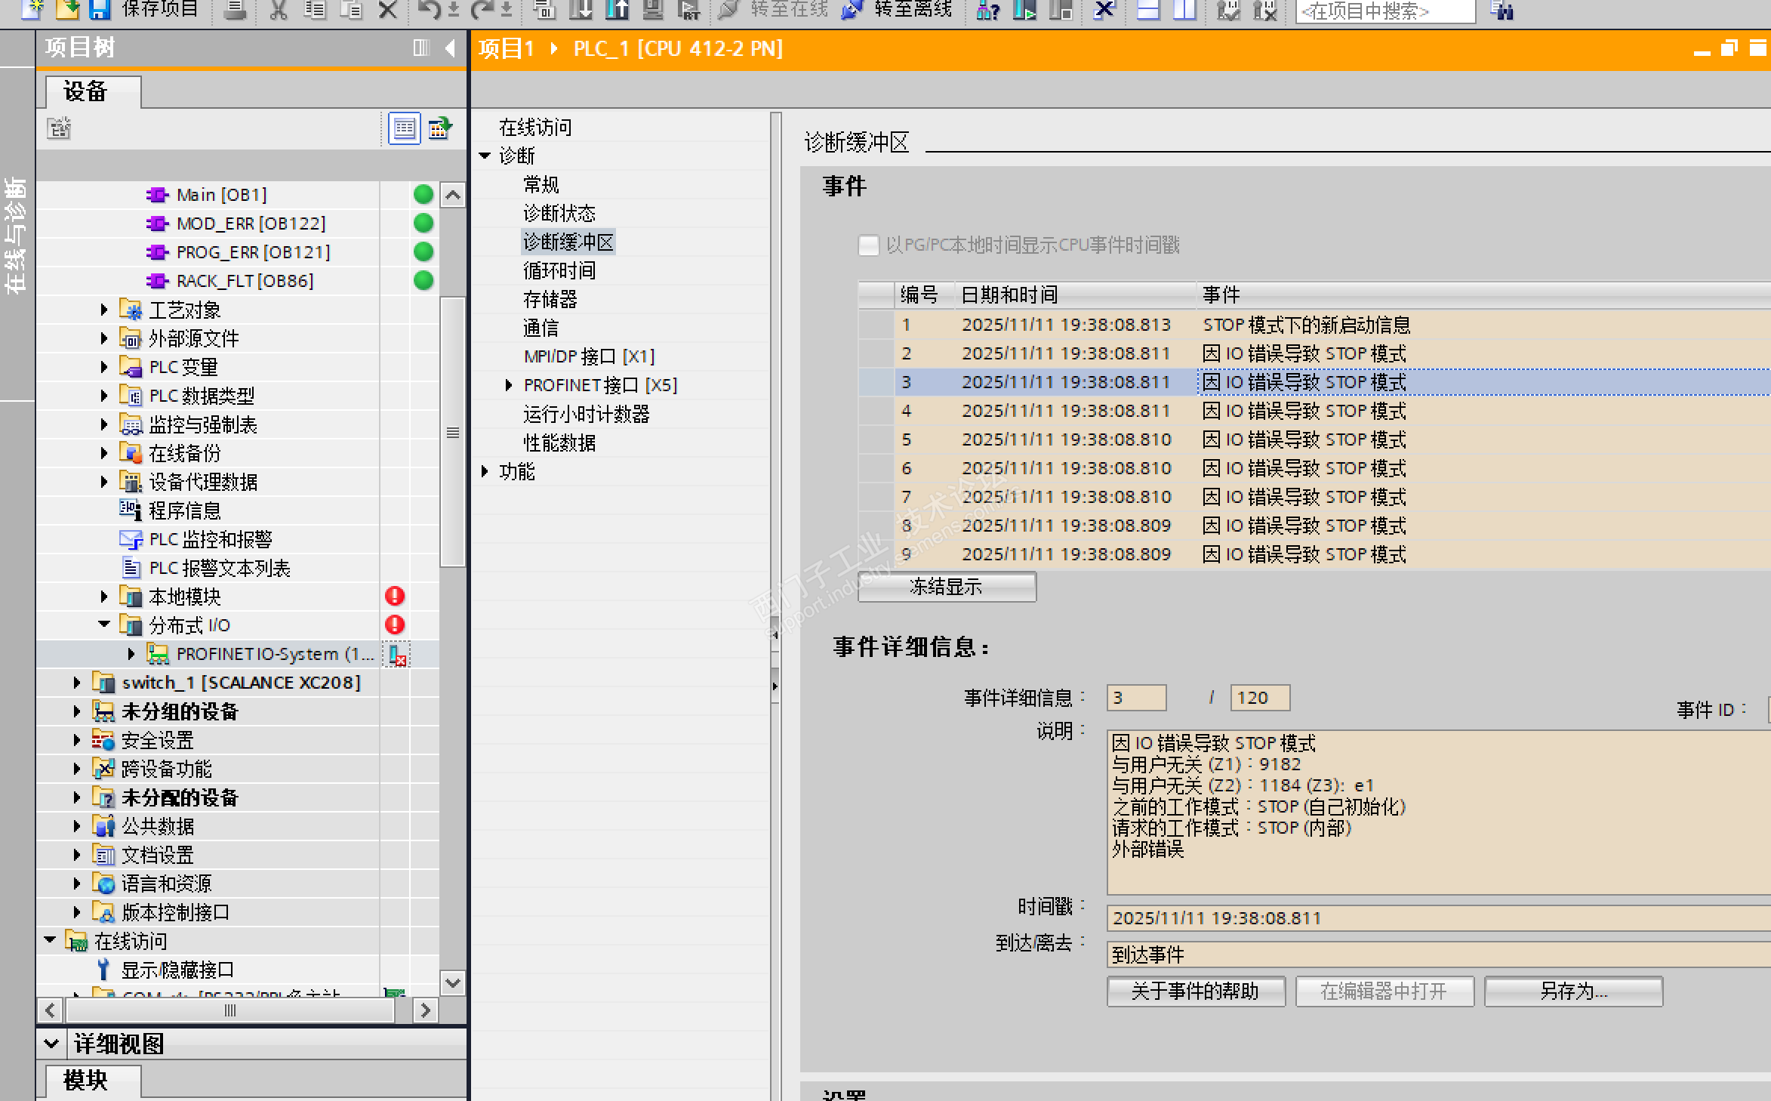Click the delete X icon in toolbar

[387, 10]
